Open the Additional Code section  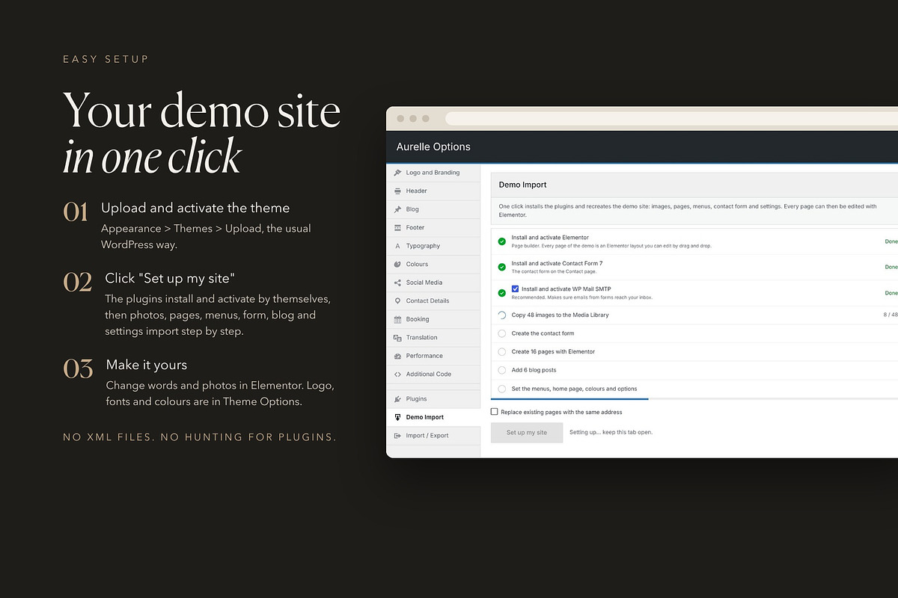click(x=433, y=374)
